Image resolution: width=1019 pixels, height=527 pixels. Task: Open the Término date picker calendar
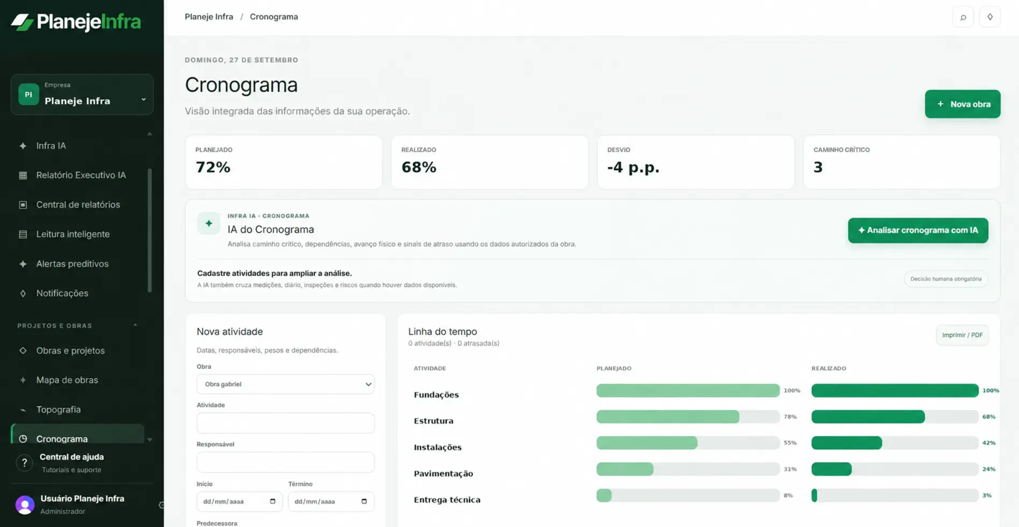[364, 501]
